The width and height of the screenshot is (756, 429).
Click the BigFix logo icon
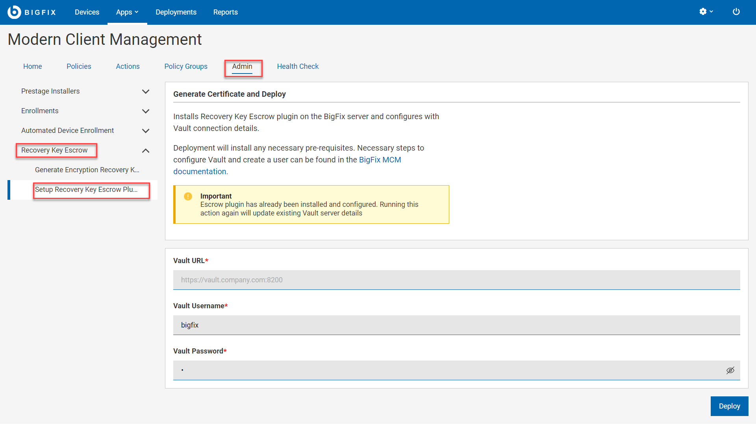pyautogui.click(x=15, y=12)
